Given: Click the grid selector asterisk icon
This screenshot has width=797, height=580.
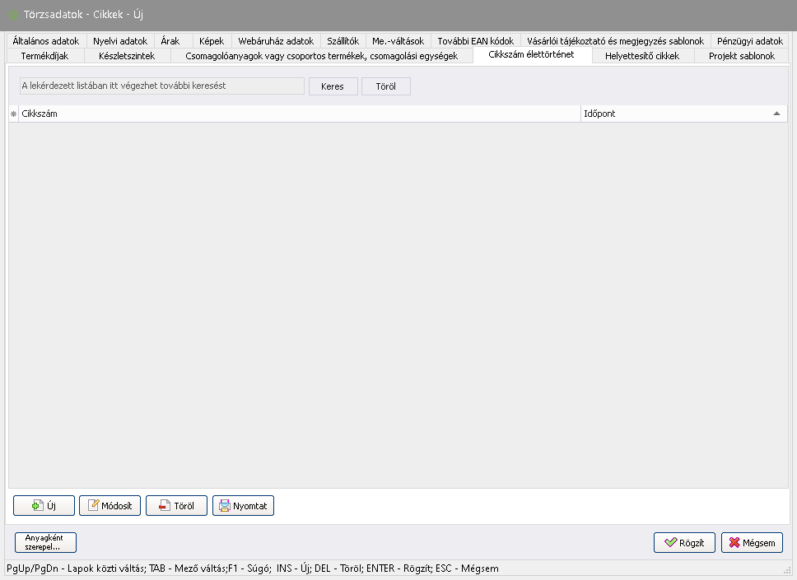Looking at the screenshot, I should pyautogui.click(x=13, y=114).
